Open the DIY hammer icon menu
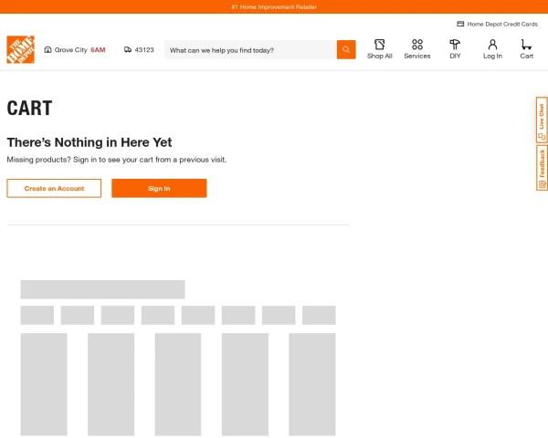This screenshot has width=548, height=438. pos(455,45)
